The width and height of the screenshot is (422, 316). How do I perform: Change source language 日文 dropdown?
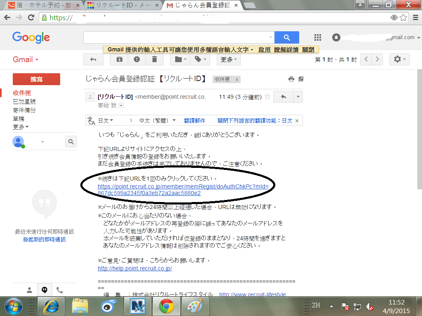[x=105, y=121]
